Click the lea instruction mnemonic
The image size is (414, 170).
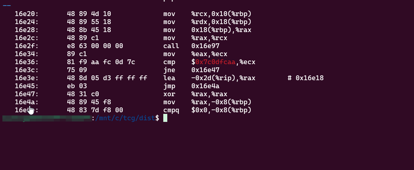point(169,78)
